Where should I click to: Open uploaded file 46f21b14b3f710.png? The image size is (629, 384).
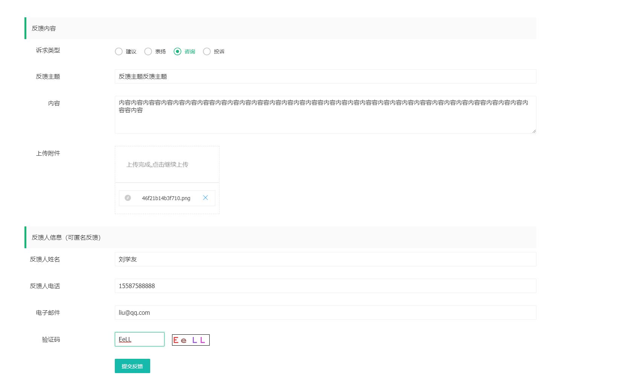166,198
